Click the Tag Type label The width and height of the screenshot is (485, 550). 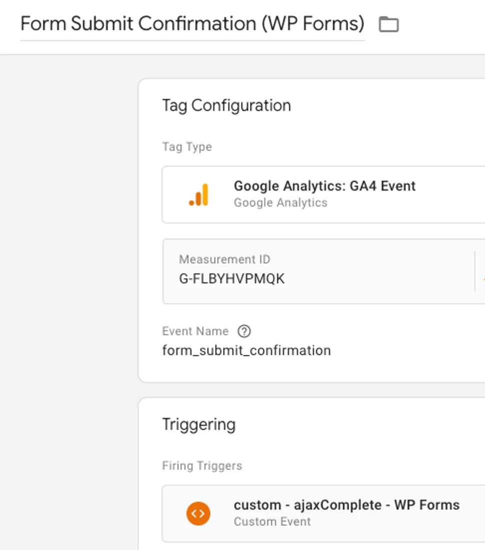pos(187,147)
